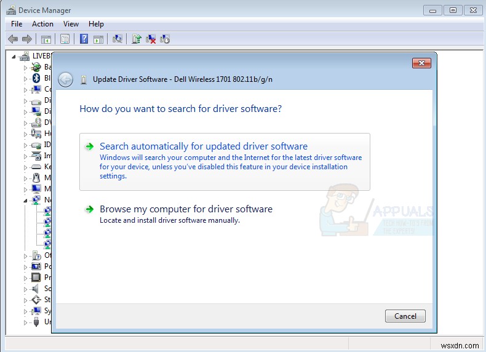Select the root computer icon beside LIVEB
This screenshot has width=486, height=352.
pos(25,56)
